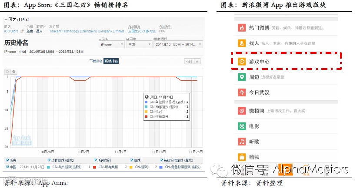Click the 历史排名 heading
Image resolution: width=360 pixels, height=188 pixels.
tap(16, 43)
